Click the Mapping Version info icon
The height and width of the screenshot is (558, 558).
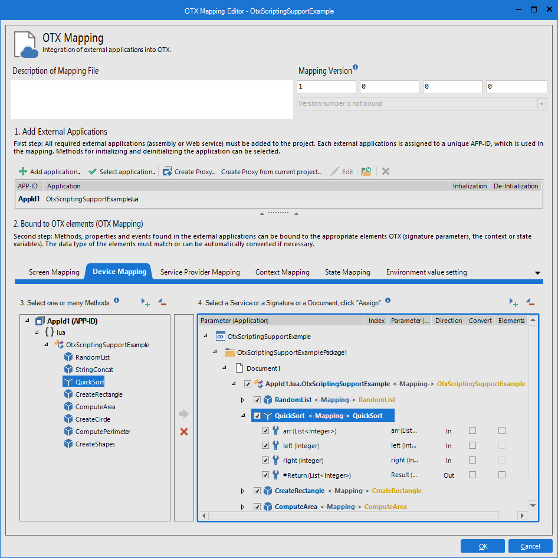(356, 67)
